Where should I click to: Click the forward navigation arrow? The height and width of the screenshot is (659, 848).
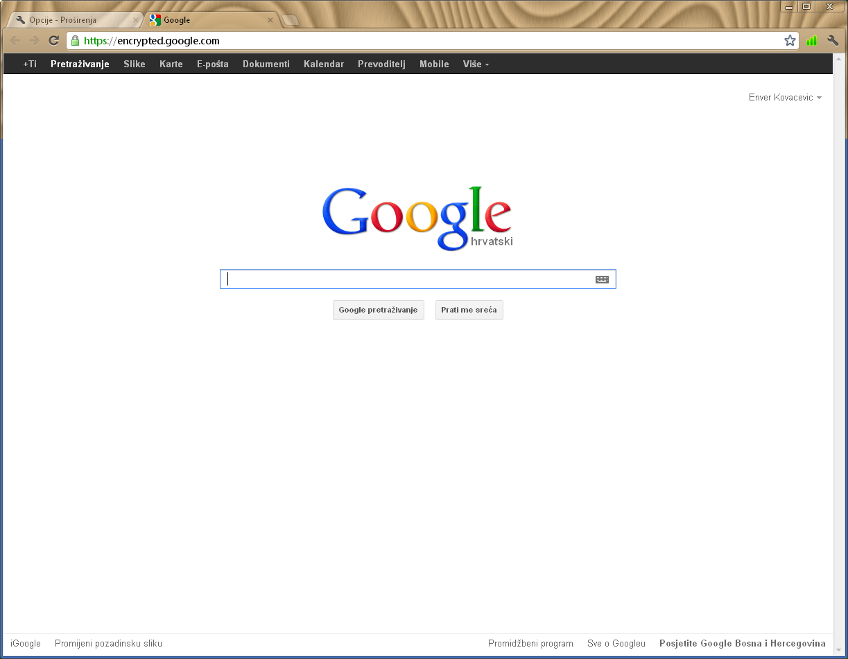pyautogui.click(x=33, y=40)
